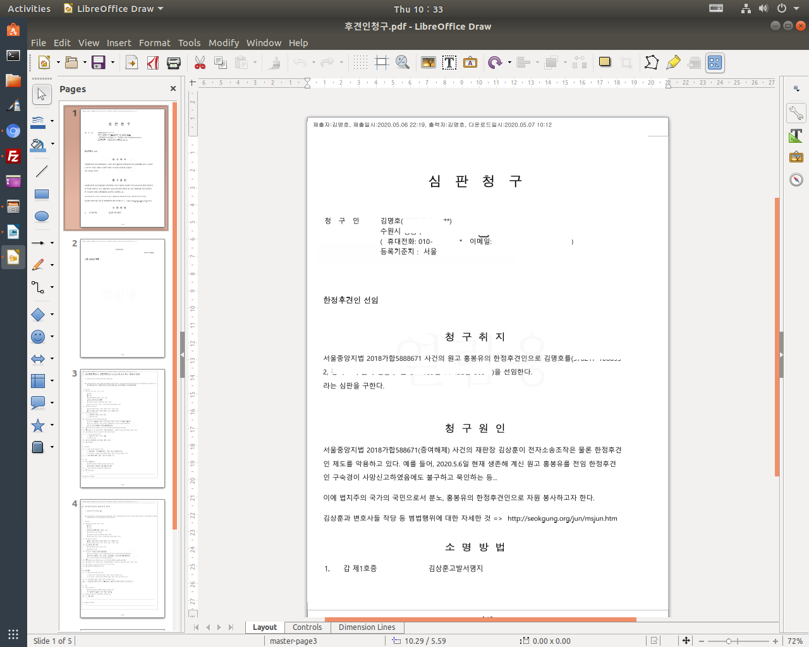The height and width of the screenshot is (647, 809).
Task: Toggle the Shadow button in toolbar
Action: (605, 62)
